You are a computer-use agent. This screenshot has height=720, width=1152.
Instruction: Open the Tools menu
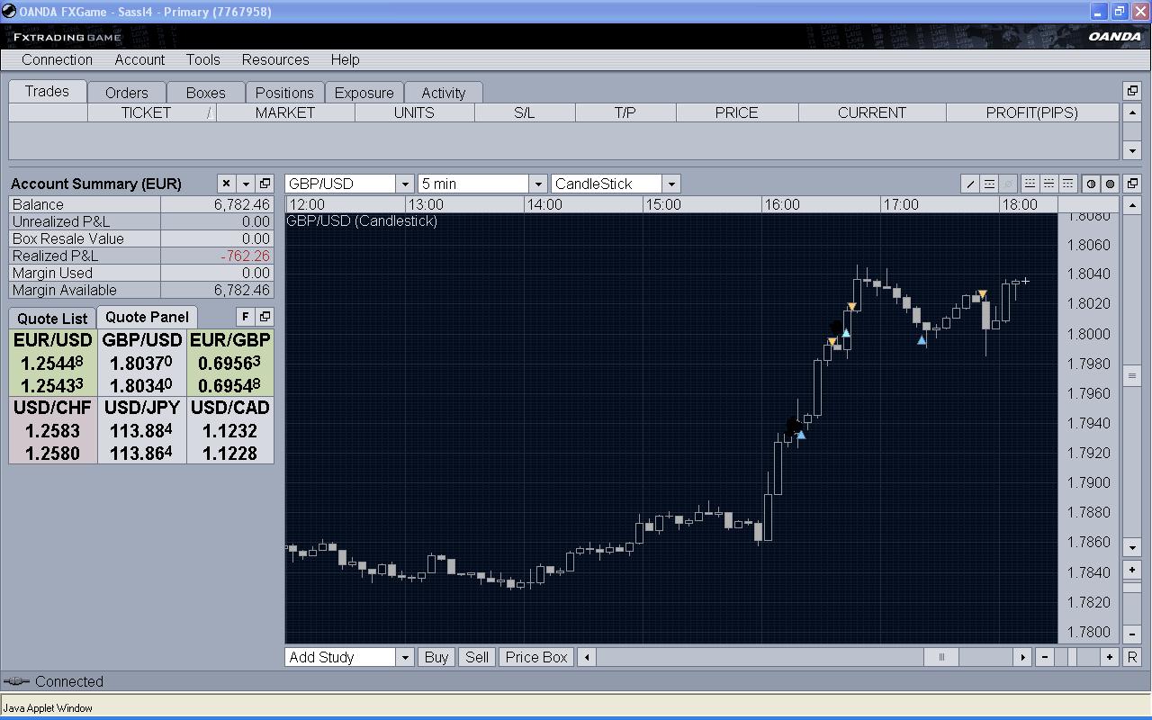coord(203,59)
